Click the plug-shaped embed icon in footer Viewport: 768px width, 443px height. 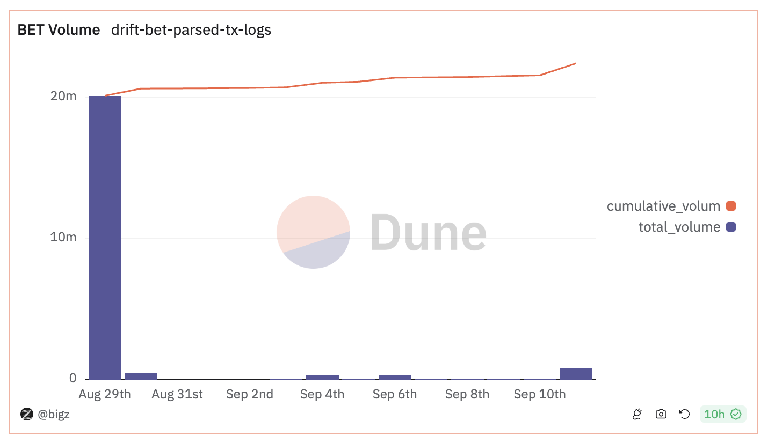coord(636,414)
